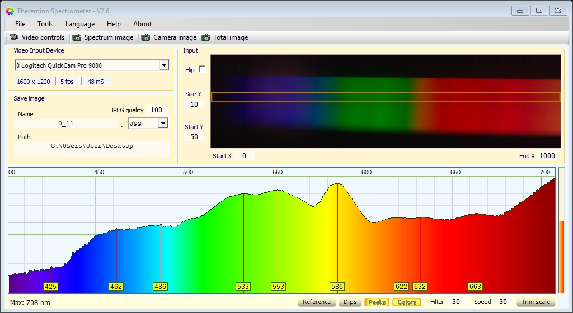Open the File menu
573x313 pixels.
coord(20,24)
